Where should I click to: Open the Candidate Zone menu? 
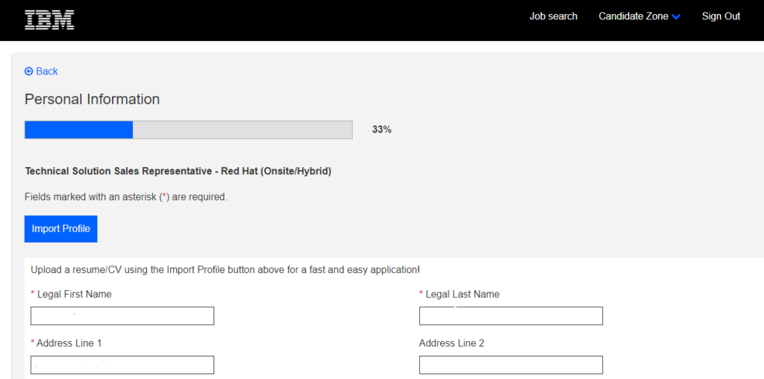[639, 16]
